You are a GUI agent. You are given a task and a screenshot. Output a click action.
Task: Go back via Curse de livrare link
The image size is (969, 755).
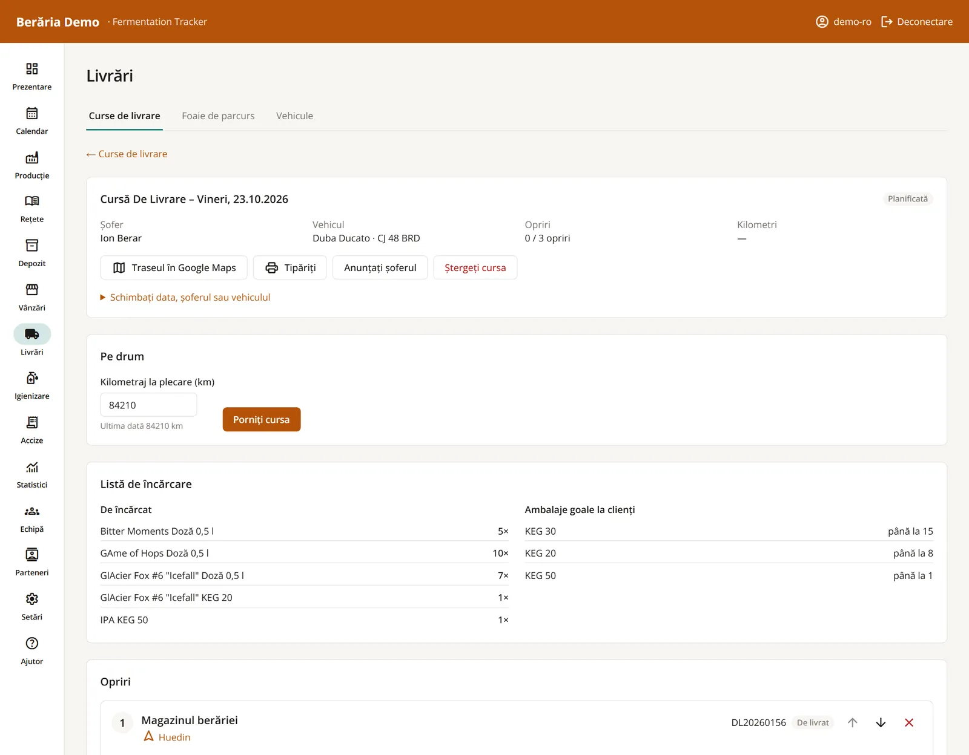coord(127,154)
